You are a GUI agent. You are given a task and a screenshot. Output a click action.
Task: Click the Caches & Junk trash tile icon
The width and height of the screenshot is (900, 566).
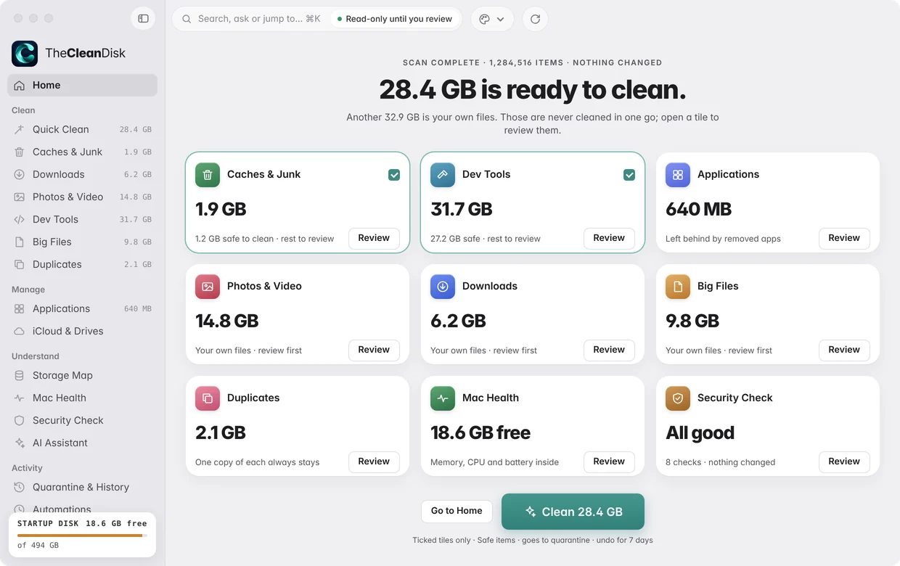208,175
